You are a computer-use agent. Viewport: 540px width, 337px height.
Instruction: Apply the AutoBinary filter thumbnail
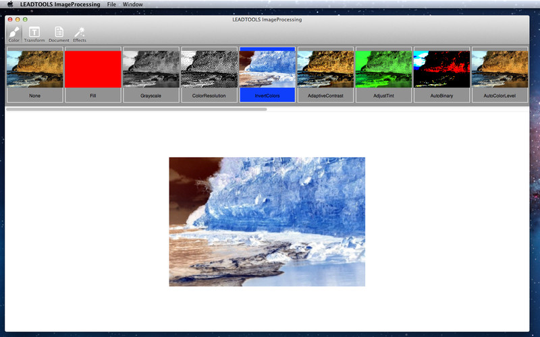coord(442,69)
